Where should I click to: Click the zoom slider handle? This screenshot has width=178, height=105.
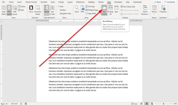coord(164,104)
